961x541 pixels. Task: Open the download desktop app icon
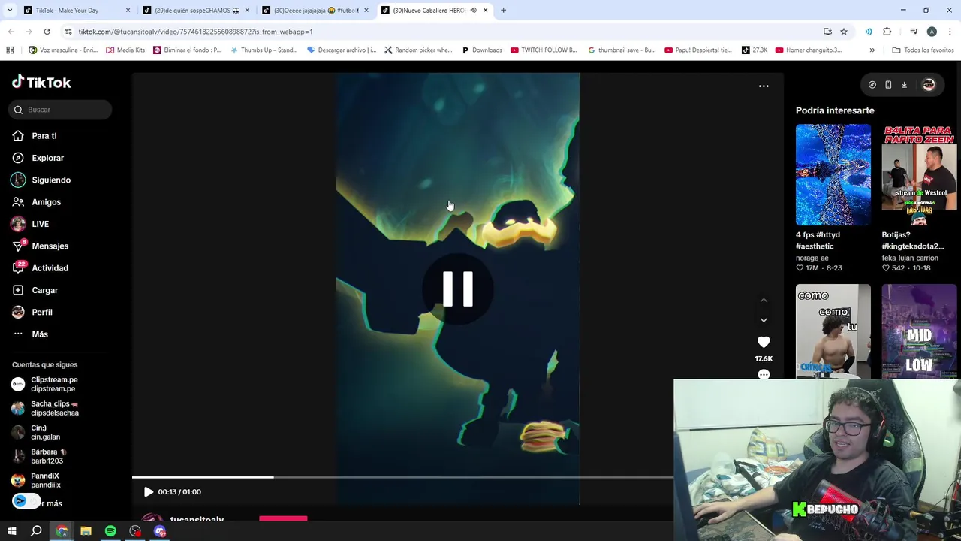904,85
